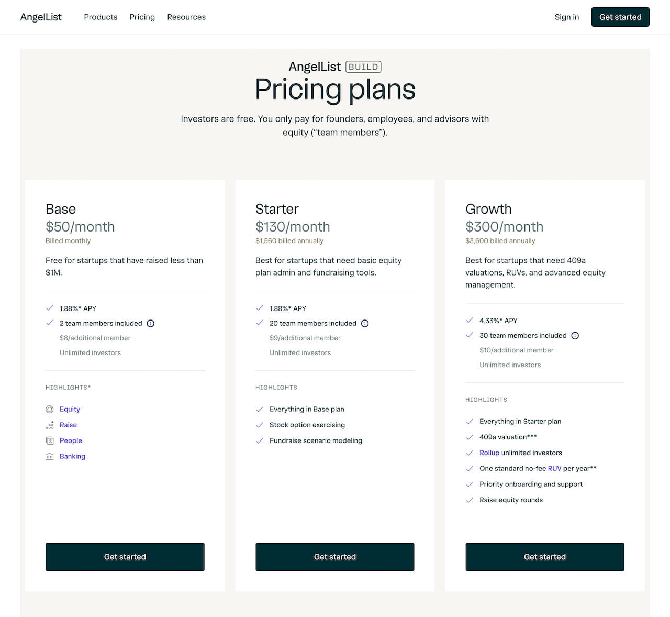670x617 pixels.
Task: Go to Pricing in the top navigation
Action: (x=142, y=17)
